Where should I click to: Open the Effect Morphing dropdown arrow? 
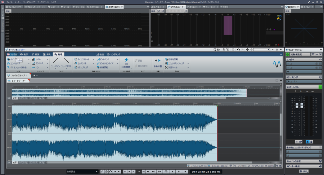tap(188, 63)
